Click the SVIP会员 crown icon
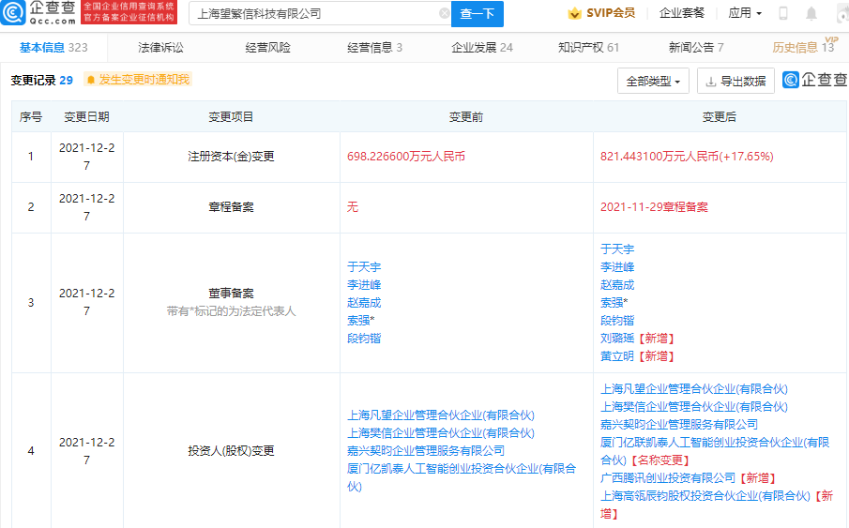The image size is (849, 528). point(574,13)
